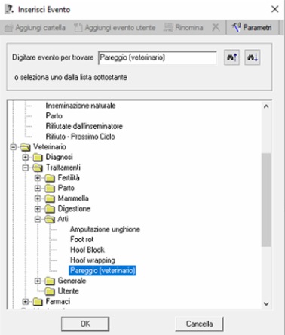Click the Inserisci Evento title bar icon
The height and width of the screenshot is (335, 285).
tap(9, 9)
